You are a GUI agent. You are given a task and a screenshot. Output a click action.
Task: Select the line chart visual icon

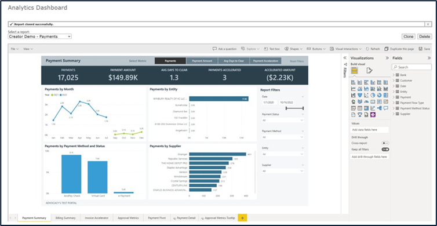click(x=354, y=89)
